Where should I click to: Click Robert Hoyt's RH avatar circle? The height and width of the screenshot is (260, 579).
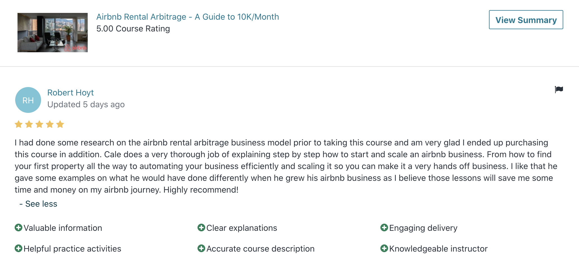coord(28,100)
